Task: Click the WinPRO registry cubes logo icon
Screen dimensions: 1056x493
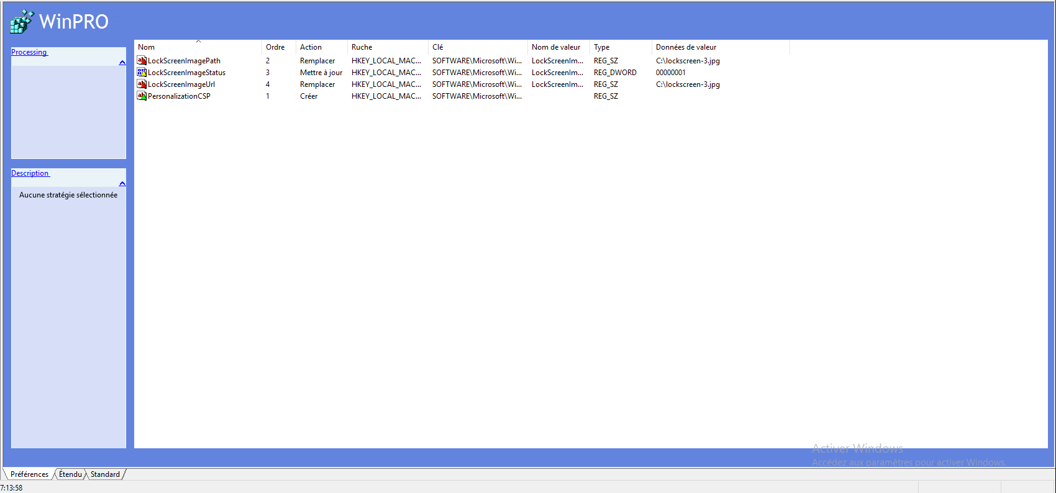Action: pyautogui.click(x=22, y=21)
